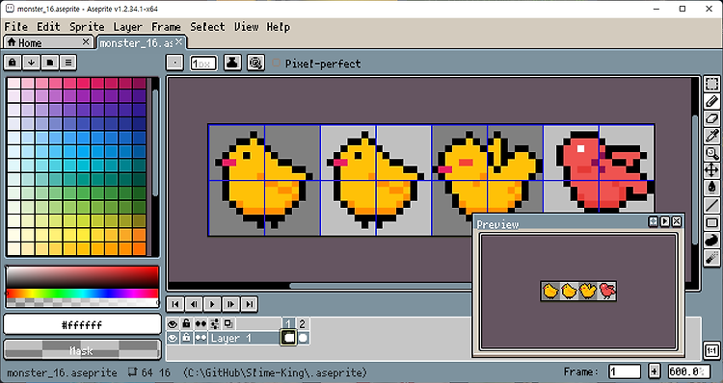Toggle onion skin icon in timeline header

tap(228, 324)
